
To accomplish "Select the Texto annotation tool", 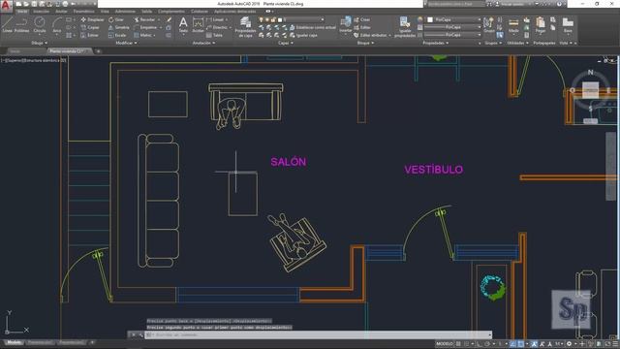I will point(183,24).
